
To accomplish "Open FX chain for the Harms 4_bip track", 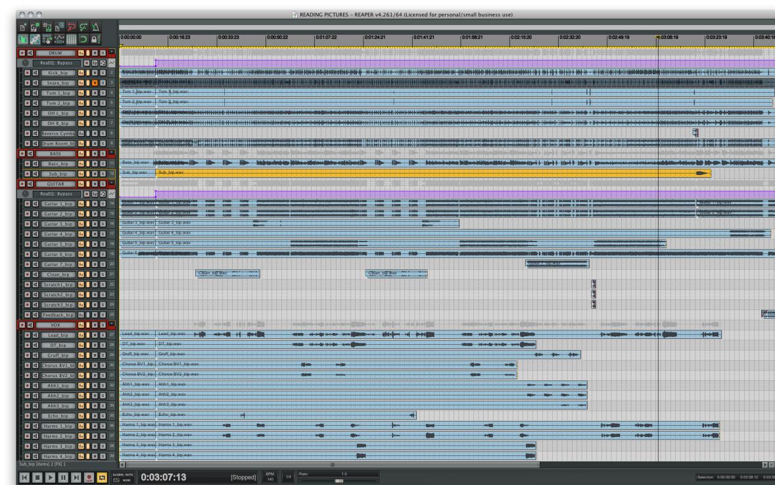I will coord(81,456).
